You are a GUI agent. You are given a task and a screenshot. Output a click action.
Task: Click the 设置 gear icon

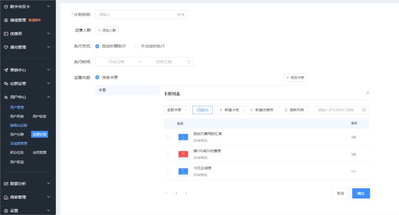click(6, 211)
